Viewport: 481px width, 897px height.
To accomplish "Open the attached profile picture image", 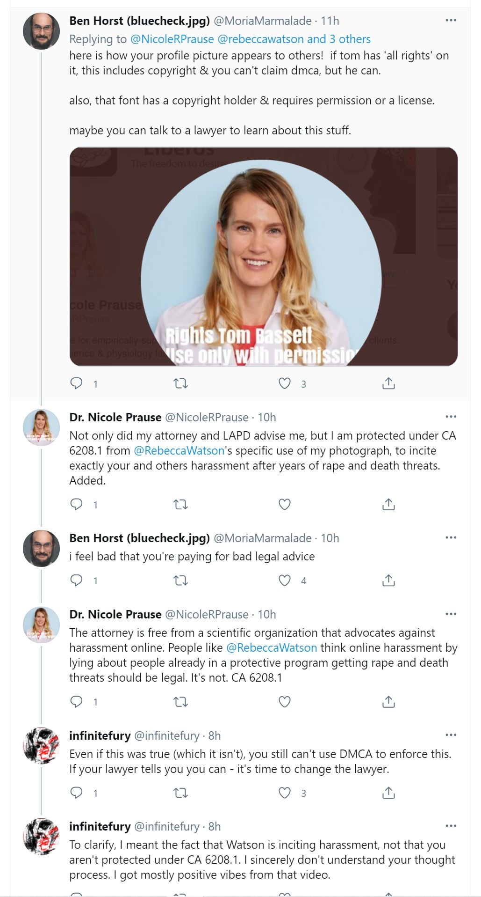I will [x=263, y=257].
